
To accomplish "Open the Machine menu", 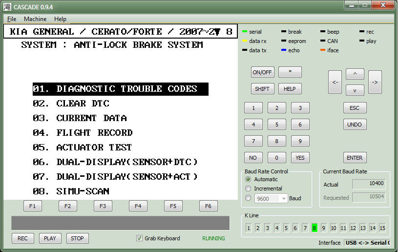I will [35, 19].
